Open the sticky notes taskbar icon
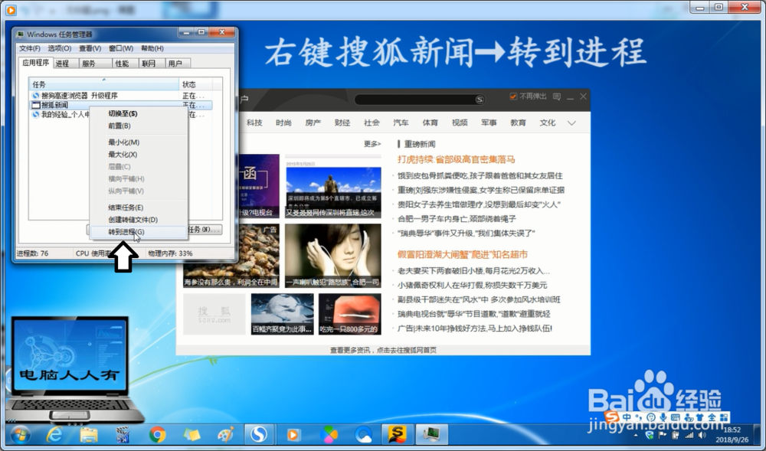This screenshot has width=766, height=451. coord(191,434)
